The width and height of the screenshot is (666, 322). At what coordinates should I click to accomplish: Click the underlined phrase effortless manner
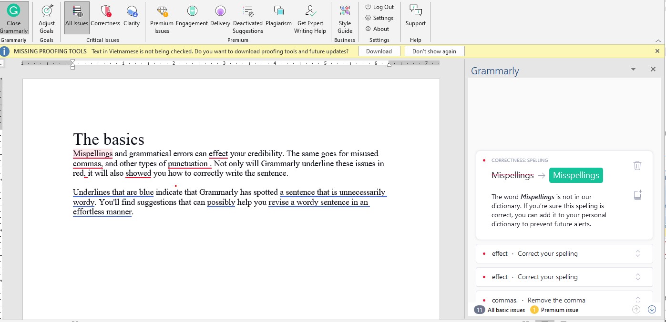pos(102,212)
